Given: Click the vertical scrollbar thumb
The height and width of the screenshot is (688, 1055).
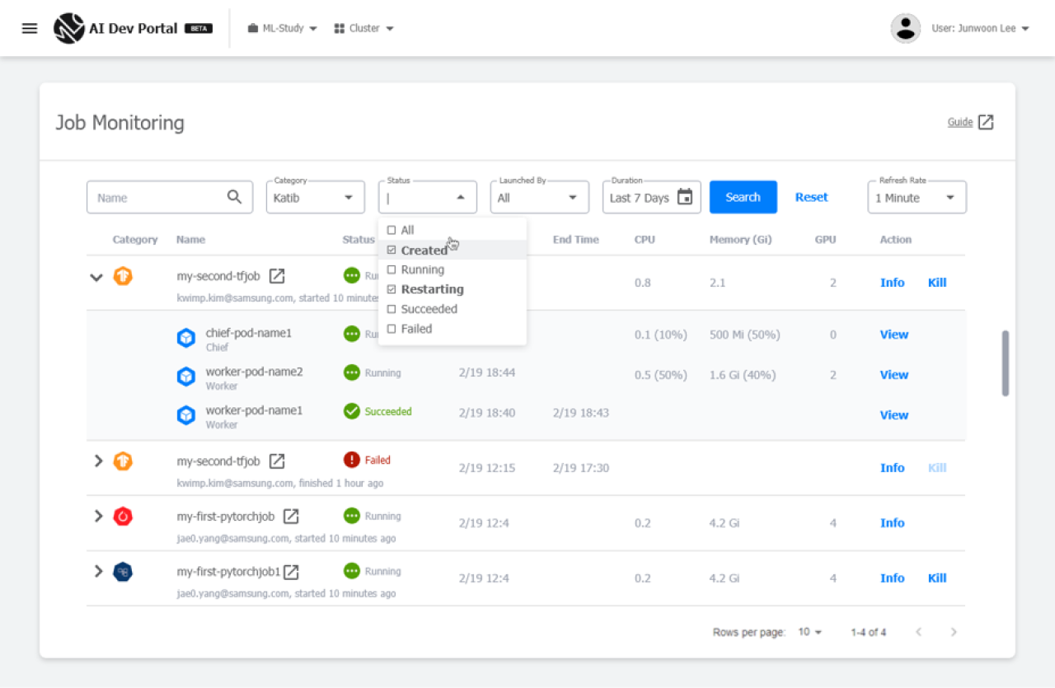Looking at the screenshot, I should click(1006, 363).
